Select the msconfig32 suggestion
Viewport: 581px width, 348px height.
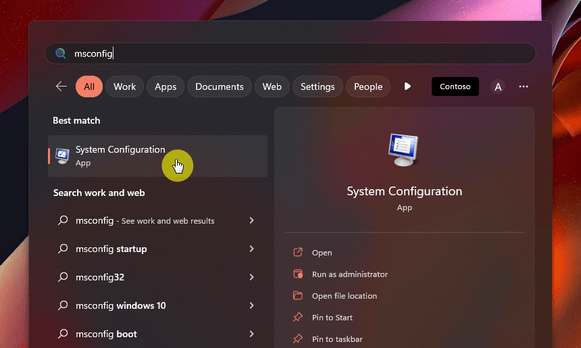click(157, 277)
